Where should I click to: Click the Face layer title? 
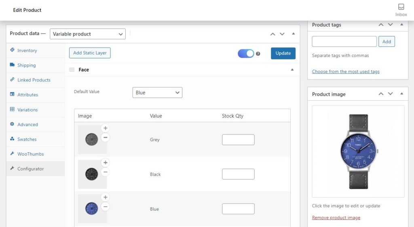point(84,69)
